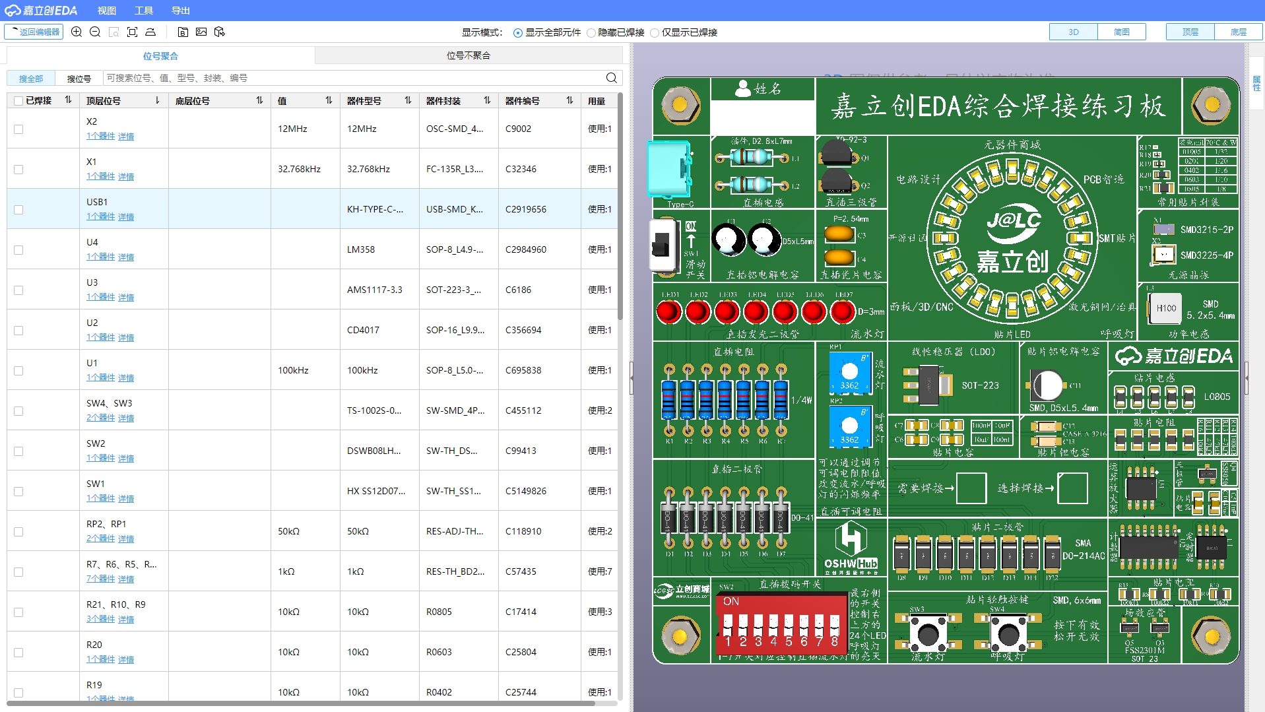Open the 导出 menu

(181, 11)
